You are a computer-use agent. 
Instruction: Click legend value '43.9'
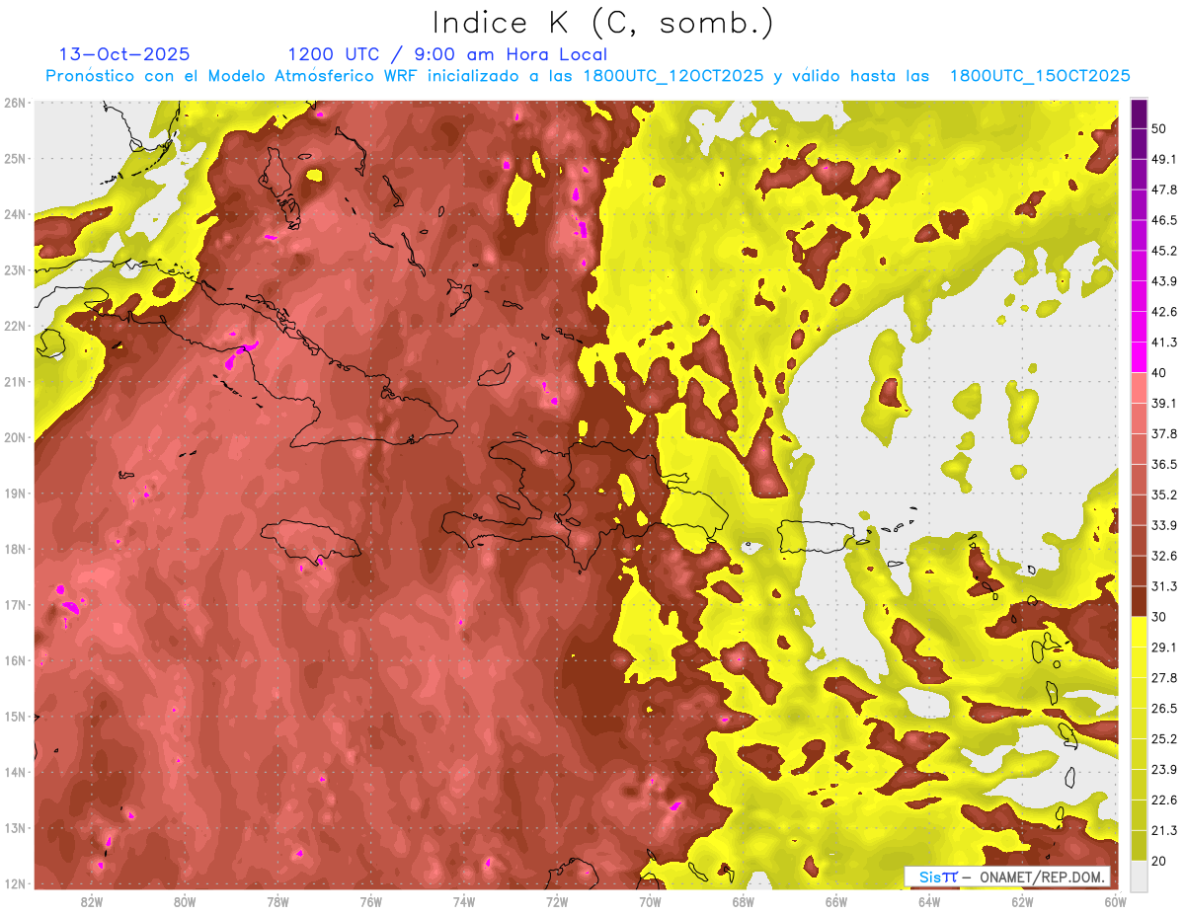(1164, 281)
